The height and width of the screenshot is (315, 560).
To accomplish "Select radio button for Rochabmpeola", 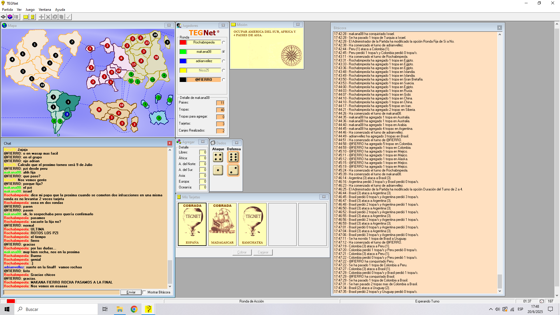I will click(x=224, y=42).
